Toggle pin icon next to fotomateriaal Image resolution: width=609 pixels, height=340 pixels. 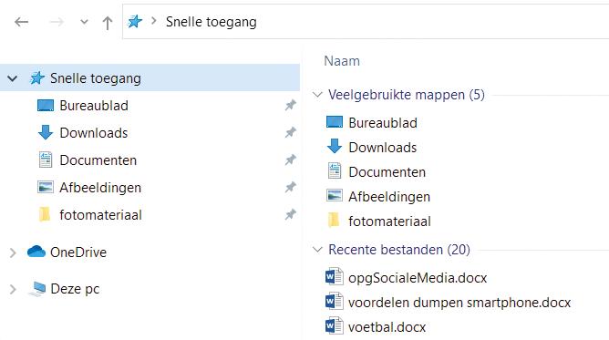point(291,214)
